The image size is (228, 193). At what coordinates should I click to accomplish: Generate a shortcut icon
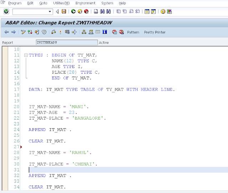click(153, 11)
